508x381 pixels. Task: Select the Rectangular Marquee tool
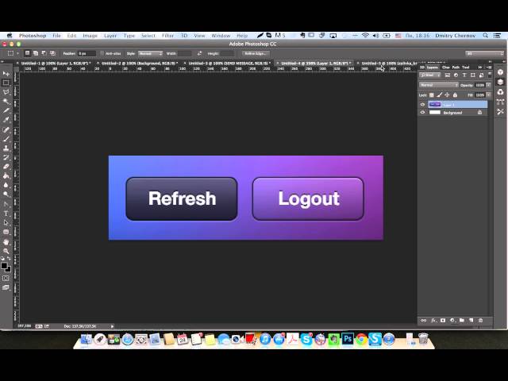click(x=6, y=83)
